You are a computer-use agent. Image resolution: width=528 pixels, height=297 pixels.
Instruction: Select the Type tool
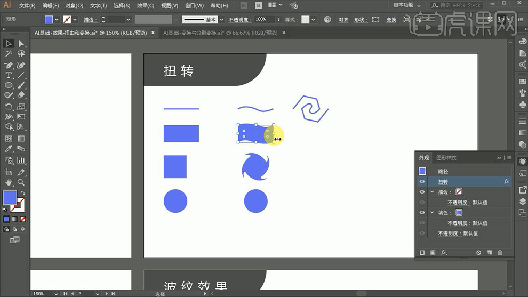click(9, 75)
